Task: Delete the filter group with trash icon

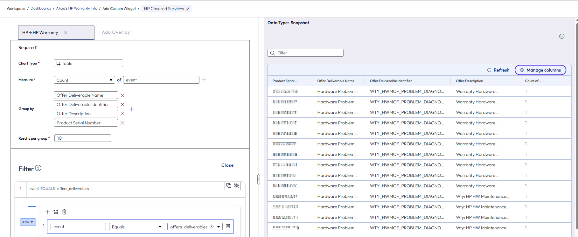Action: click(x=64, y=212)
